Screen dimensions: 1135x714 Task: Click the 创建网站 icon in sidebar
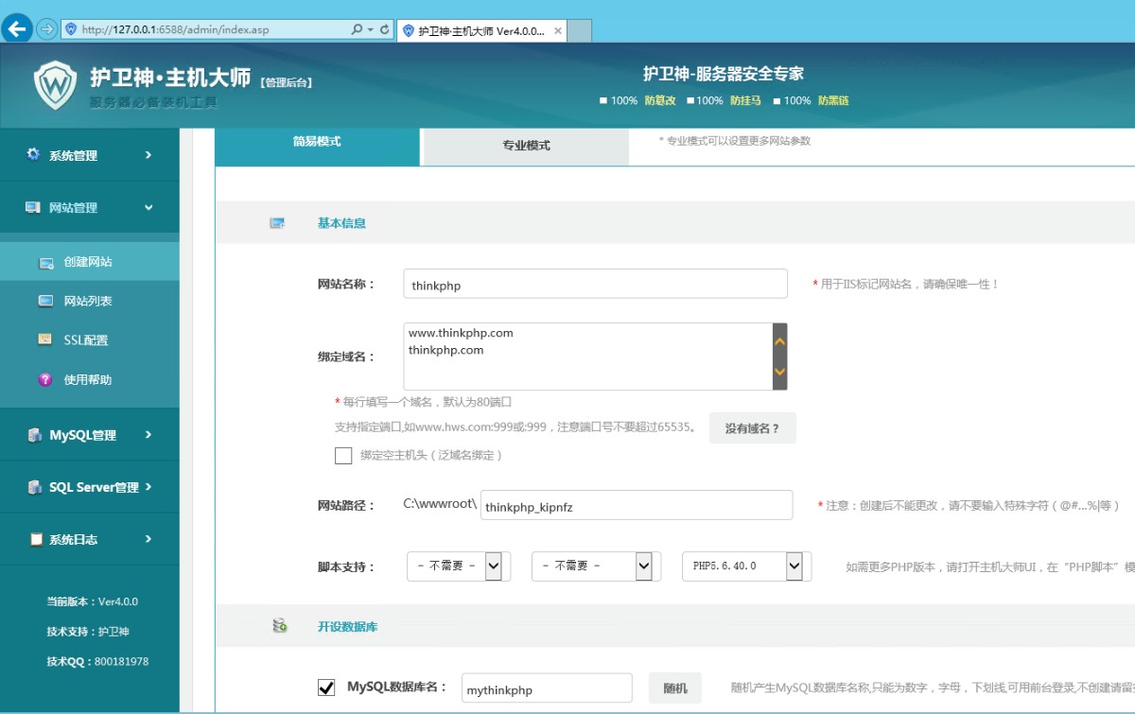pos(45,262)
